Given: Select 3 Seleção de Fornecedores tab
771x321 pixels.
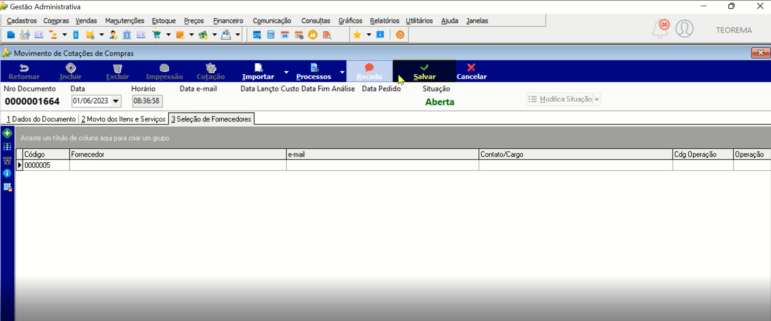Looking at the screenshot, I should [211, 119].
